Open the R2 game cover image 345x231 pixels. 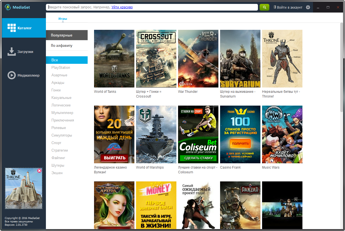[x=282, y=205]
